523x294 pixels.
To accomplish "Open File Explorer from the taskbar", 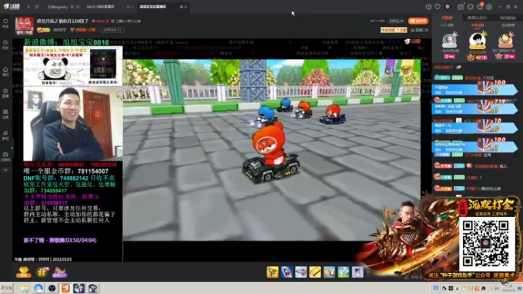I will (x=25, y=288).
